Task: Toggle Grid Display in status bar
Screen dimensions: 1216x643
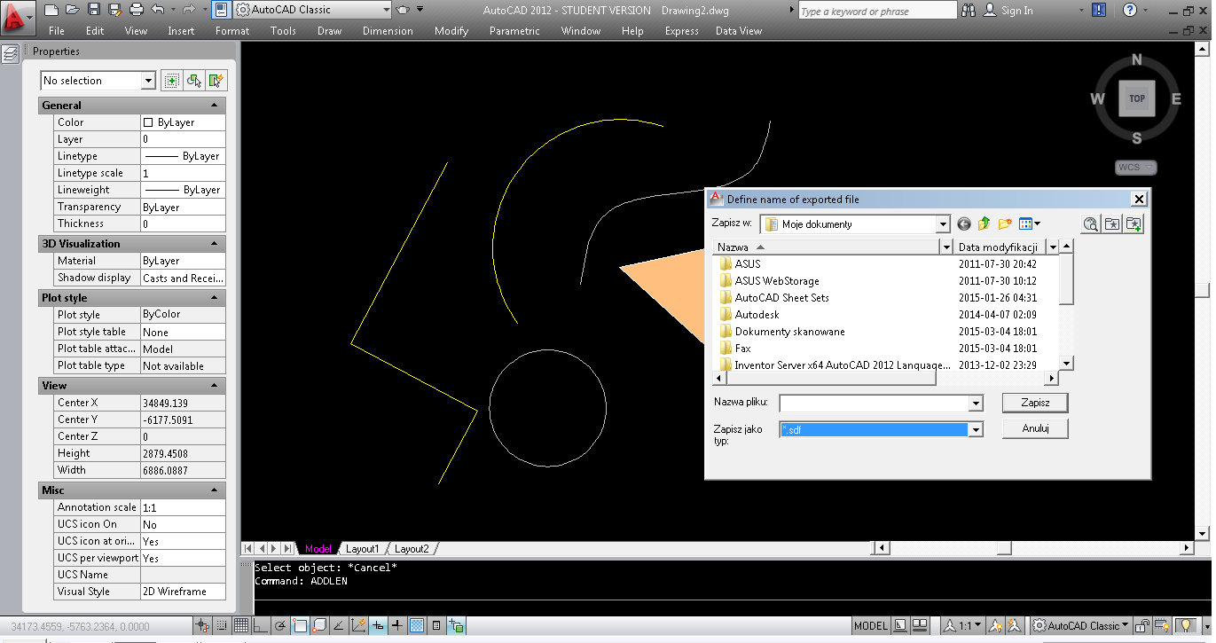Action: (x=240, y=625)
